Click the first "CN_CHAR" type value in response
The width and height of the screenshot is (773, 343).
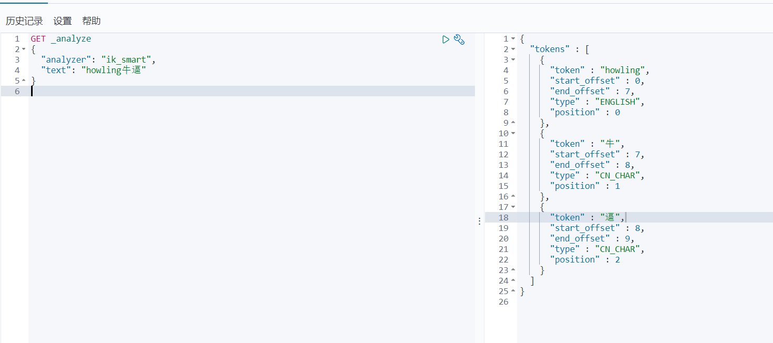coord(619,176)
